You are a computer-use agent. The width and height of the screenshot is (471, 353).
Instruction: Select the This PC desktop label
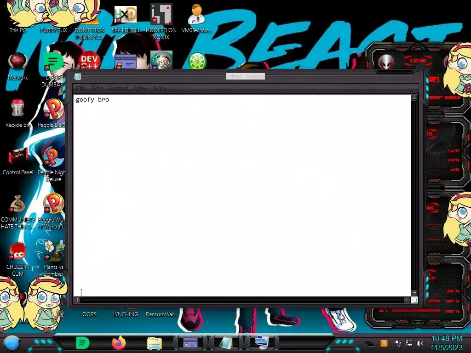pyautogui.click(x=18, y=30)
